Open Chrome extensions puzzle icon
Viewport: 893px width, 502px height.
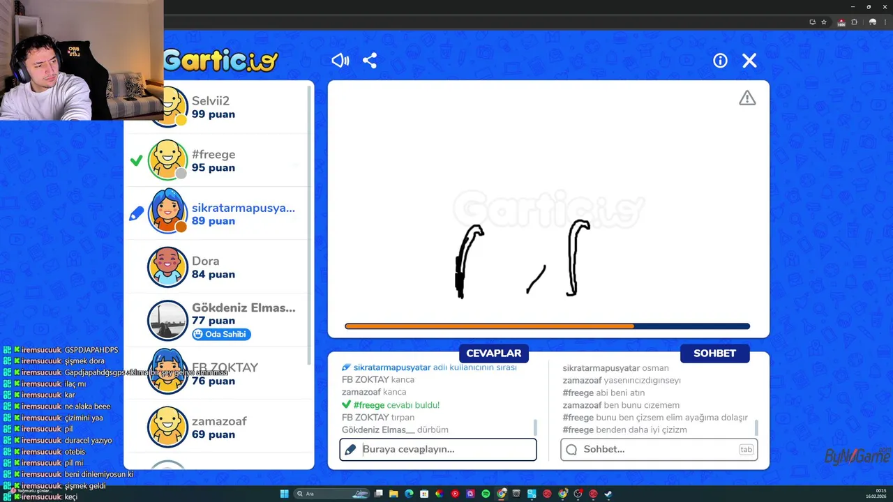(x=854, y=22)
